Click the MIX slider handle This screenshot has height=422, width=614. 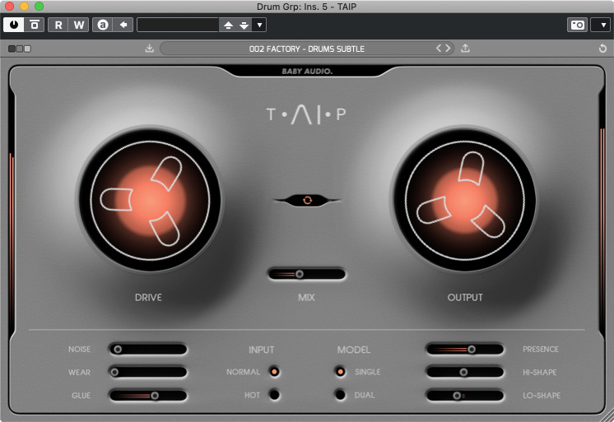pos(300,274)
